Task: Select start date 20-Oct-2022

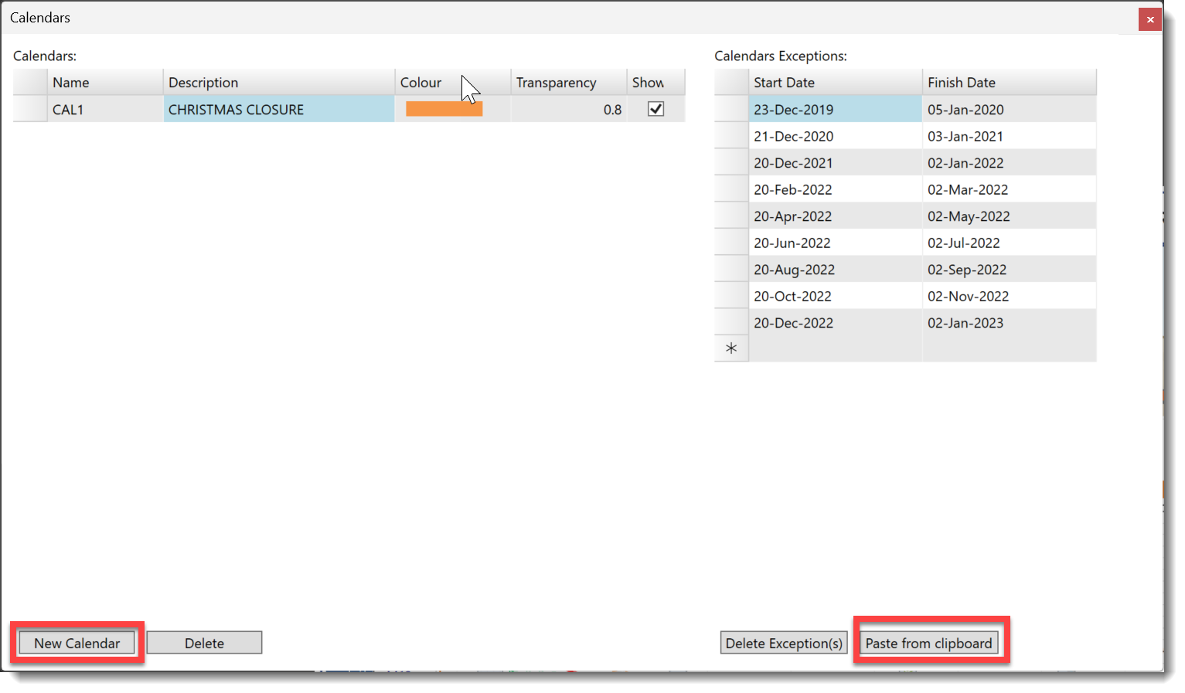Action: tap(836, 296)
